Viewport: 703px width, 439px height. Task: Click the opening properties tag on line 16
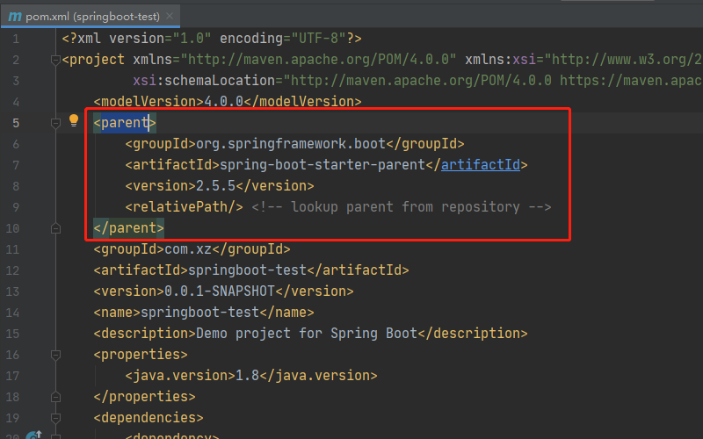tap(141, 355)
